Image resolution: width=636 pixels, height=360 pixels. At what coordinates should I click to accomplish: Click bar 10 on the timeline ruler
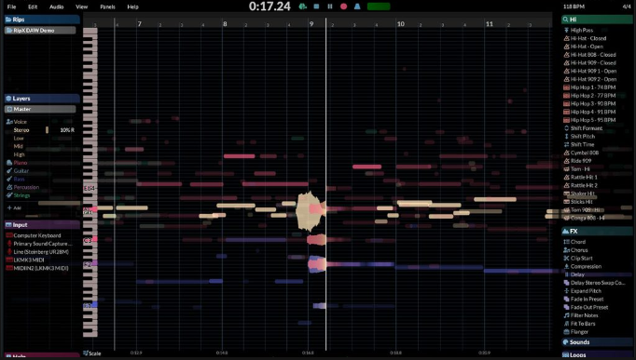400,24
